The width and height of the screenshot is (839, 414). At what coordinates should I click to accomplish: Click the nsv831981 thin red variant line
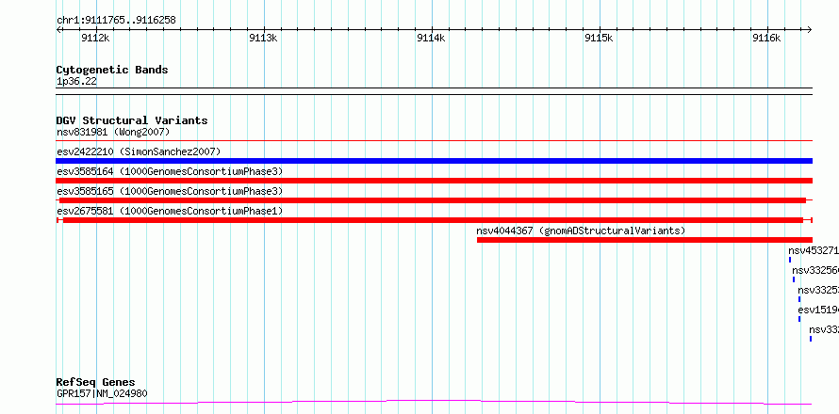(434, 141)
